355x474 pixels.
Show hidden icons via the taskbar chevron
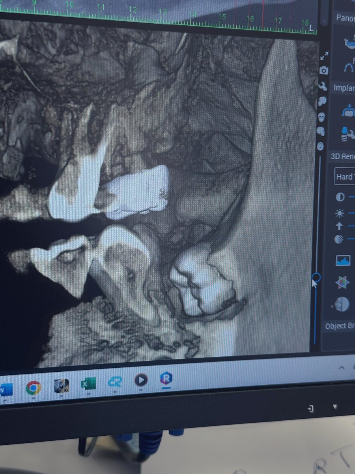pos(342,367)
